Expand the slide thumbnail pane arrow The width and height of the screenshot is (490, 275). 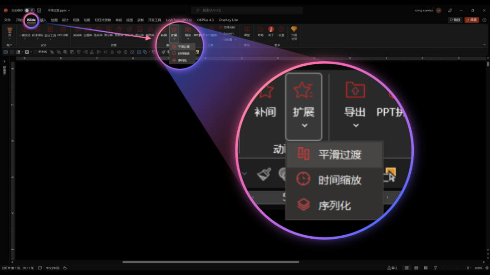5,62
